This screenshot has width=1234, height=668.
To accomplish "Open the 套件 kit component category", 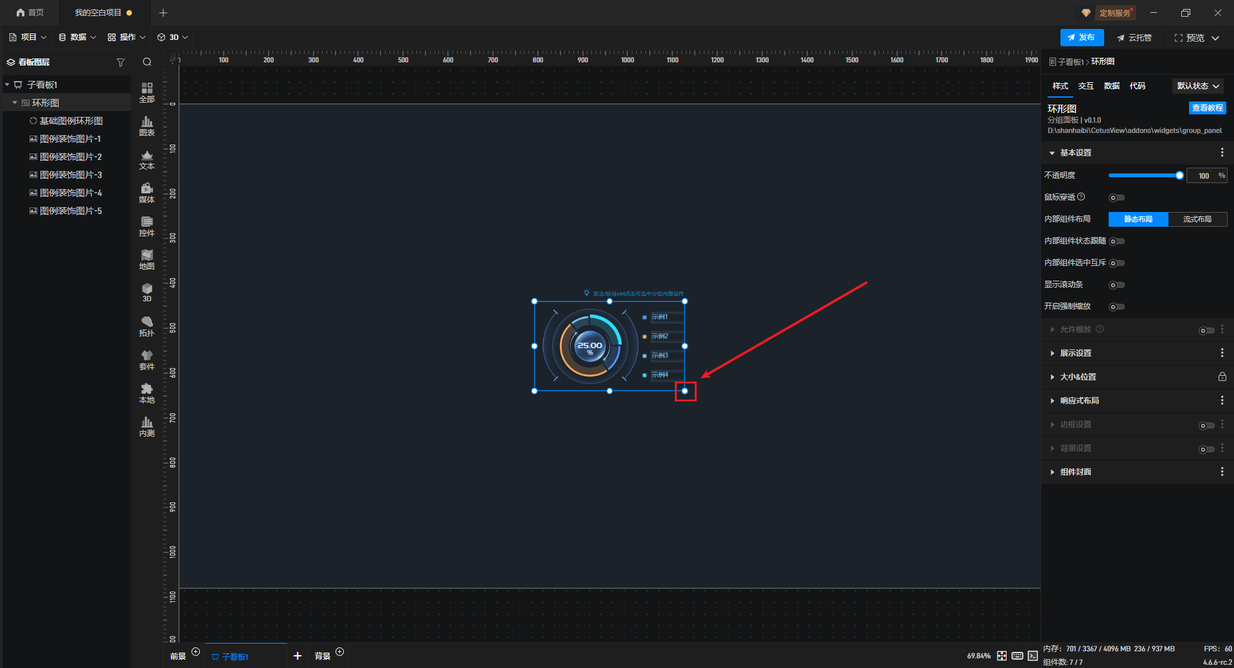I will point(147,360).
